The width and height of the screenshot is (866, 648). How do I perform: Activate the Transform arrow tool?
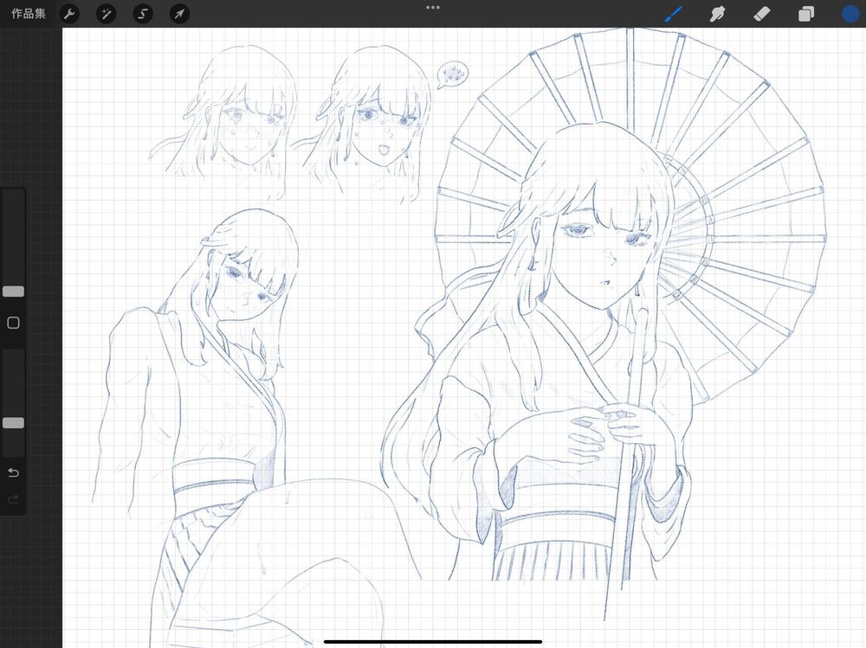click(x=179, y=14)
